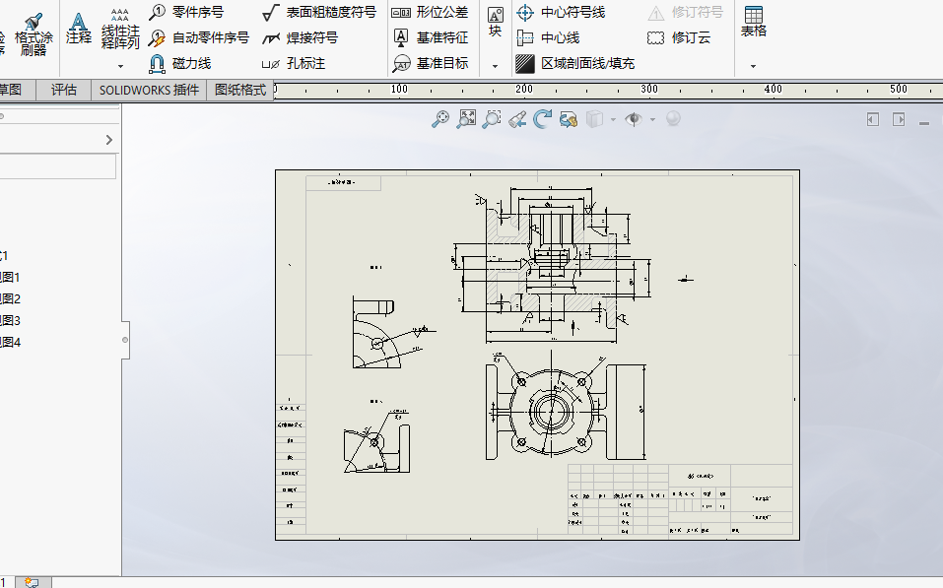Select the 注释 (Note) annotation tool

(x=79, y=28)
